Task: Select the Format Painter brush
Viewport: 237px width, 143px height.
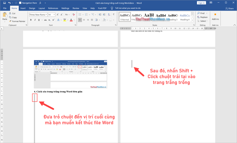Action: (x=17, y=21)
